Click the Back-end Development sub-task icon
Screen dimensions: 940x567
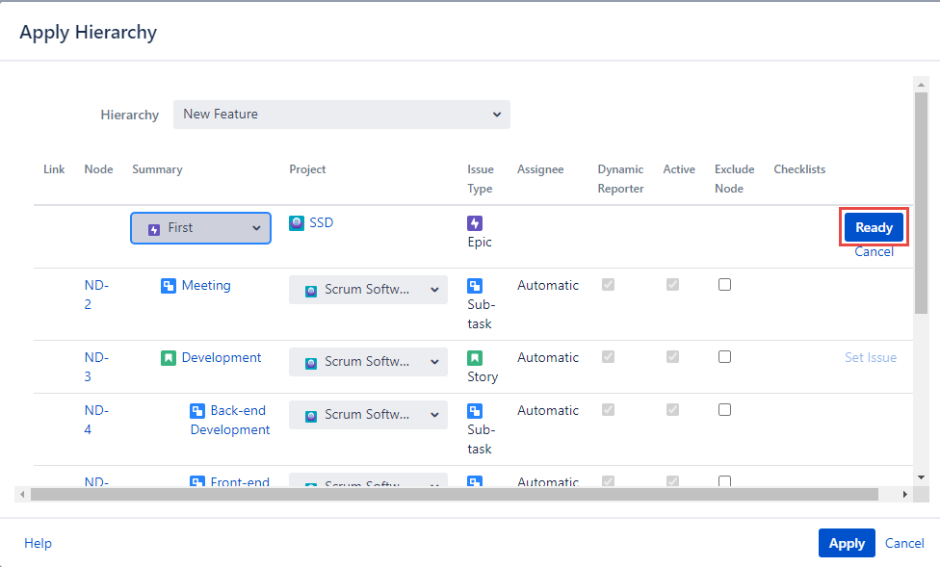[x=197, y=410]
